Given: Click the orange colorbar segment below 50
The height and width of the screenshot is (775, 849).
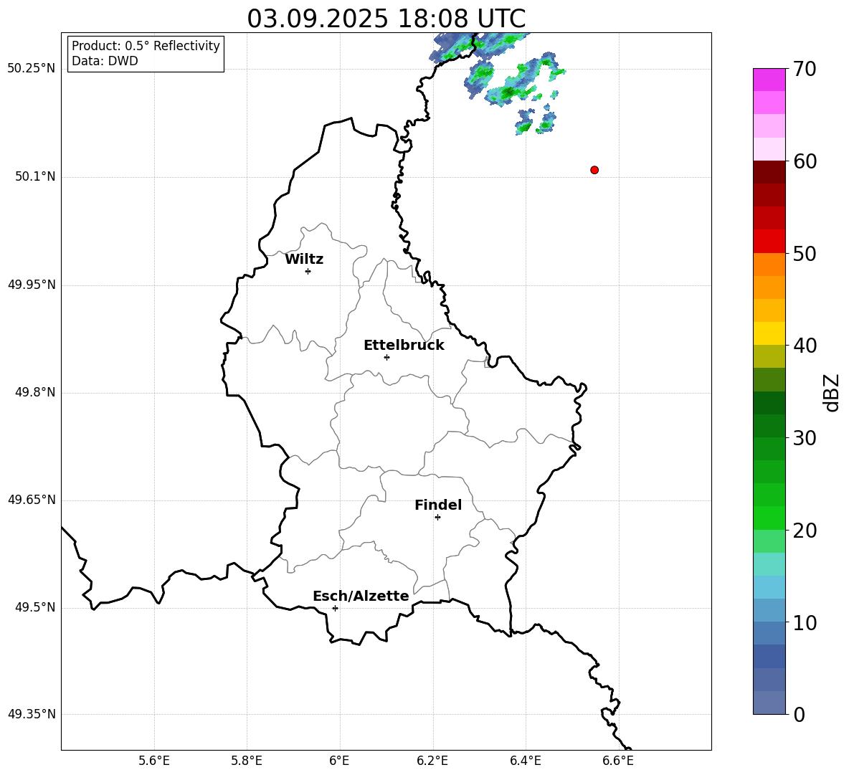Looking at the screenshot, I should 769,264.
